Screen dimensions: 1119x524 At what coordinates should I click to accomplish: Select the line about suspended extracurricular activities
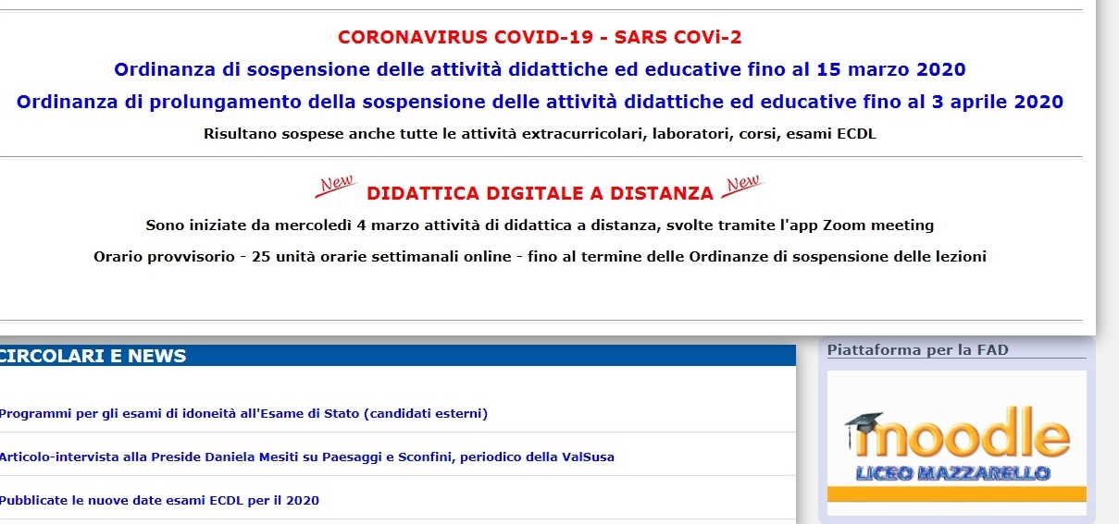pos(540,134)
